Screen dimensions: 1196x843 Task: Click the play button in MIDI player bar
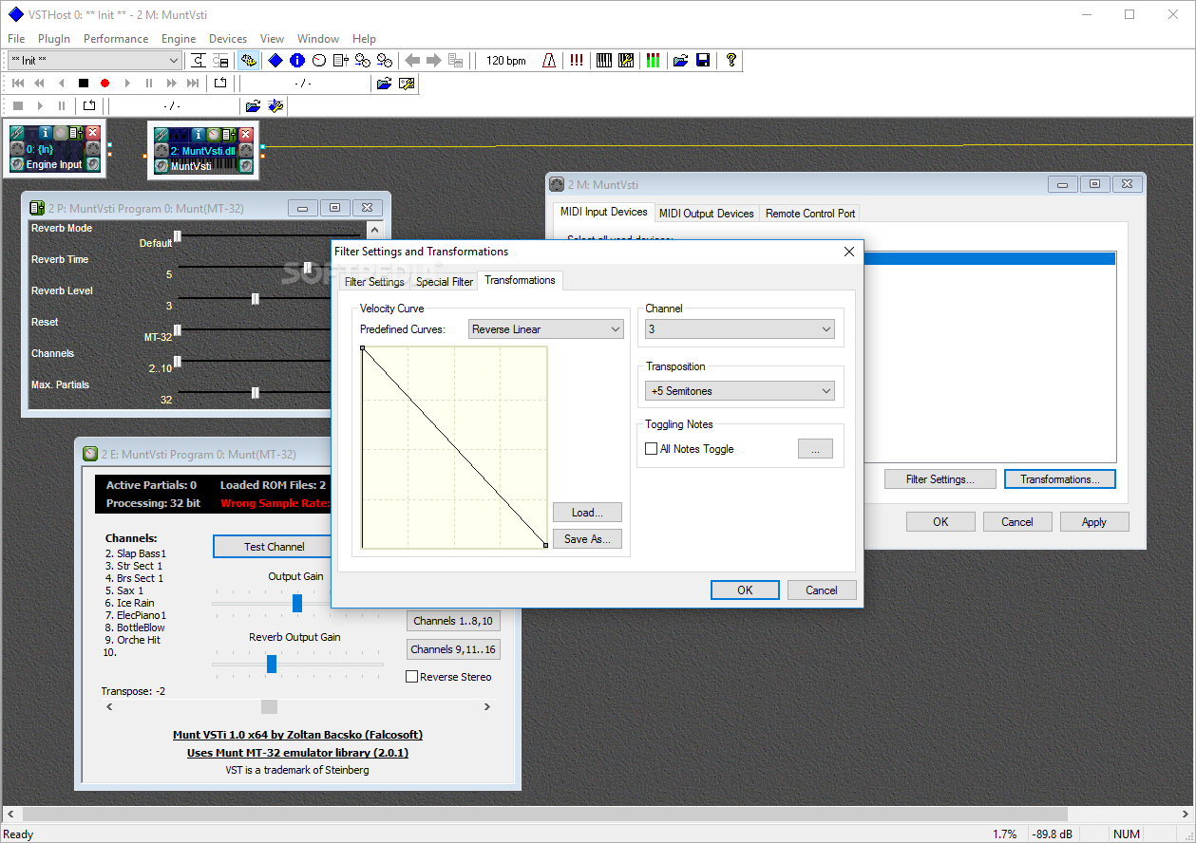pyautogui.click(x=40, y=105)
